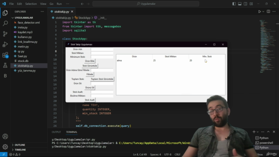Open the Testing flask view
This screenshot has height=157, width=279.
tap(5, 65)
